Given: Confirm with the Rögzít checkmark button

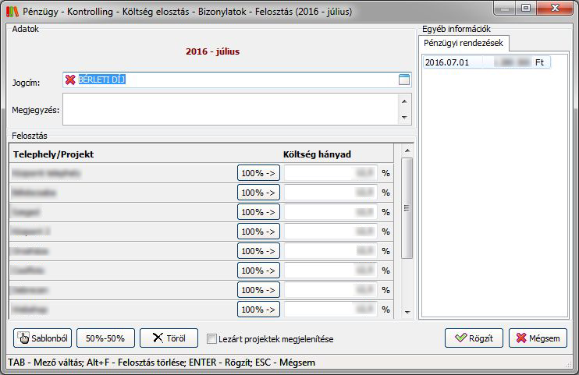Looking at the screenshot, I should pyautogui.click(x=474, y=338).
